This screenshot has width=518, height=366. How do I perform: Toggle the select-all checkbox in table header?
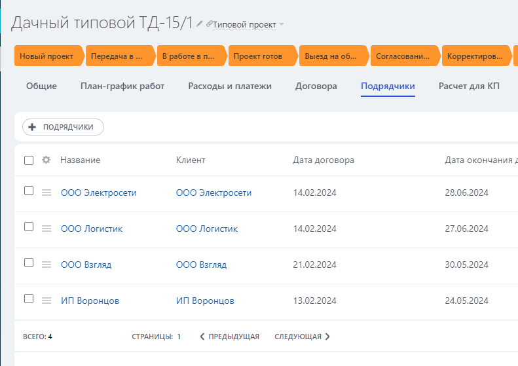pyautogui.click(x=29, y=160)
